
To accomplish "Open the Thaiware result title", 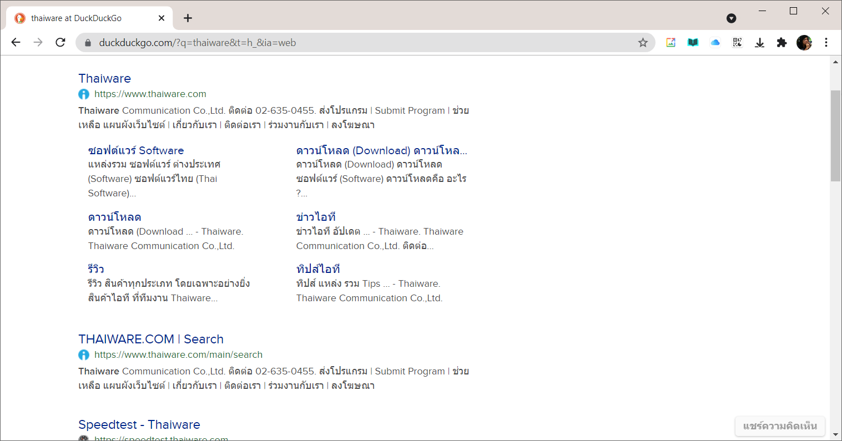I will pos(105,78).
